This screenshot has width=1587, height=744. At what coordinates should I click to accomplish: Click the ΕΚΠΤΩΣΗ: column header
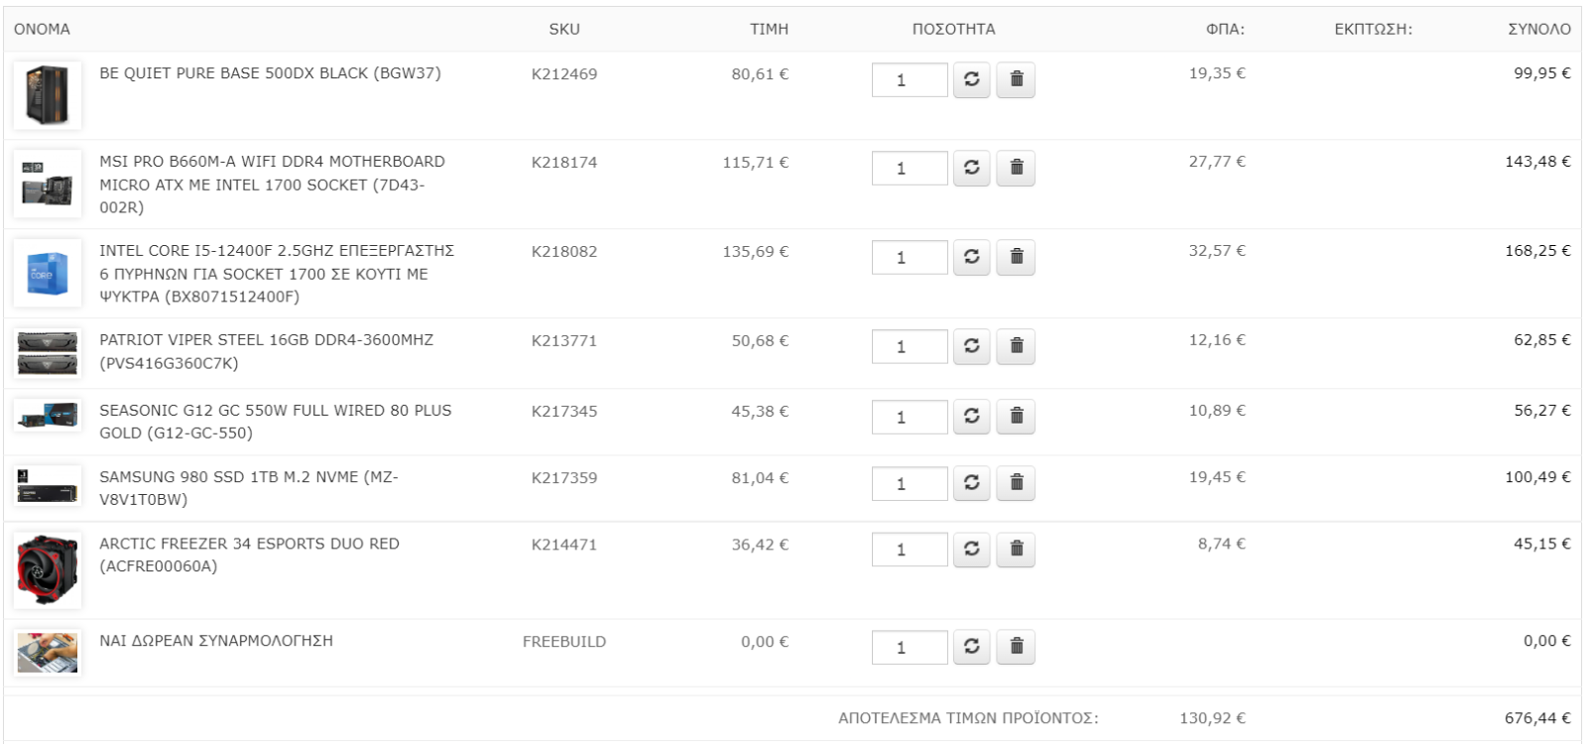tap(1374, 29)
